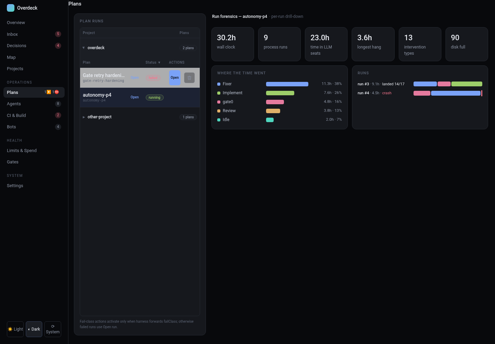The image size is (495, 344).
Task: Open Settings
Action: (34, 185)
